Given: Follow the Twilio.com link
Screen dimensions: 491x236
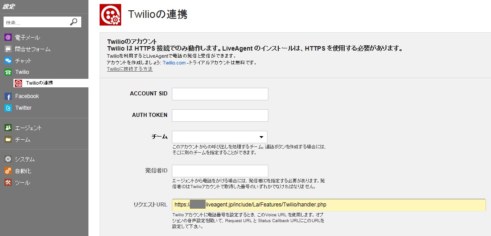Looking at the screenshot, I should click(x=174, y=63).
